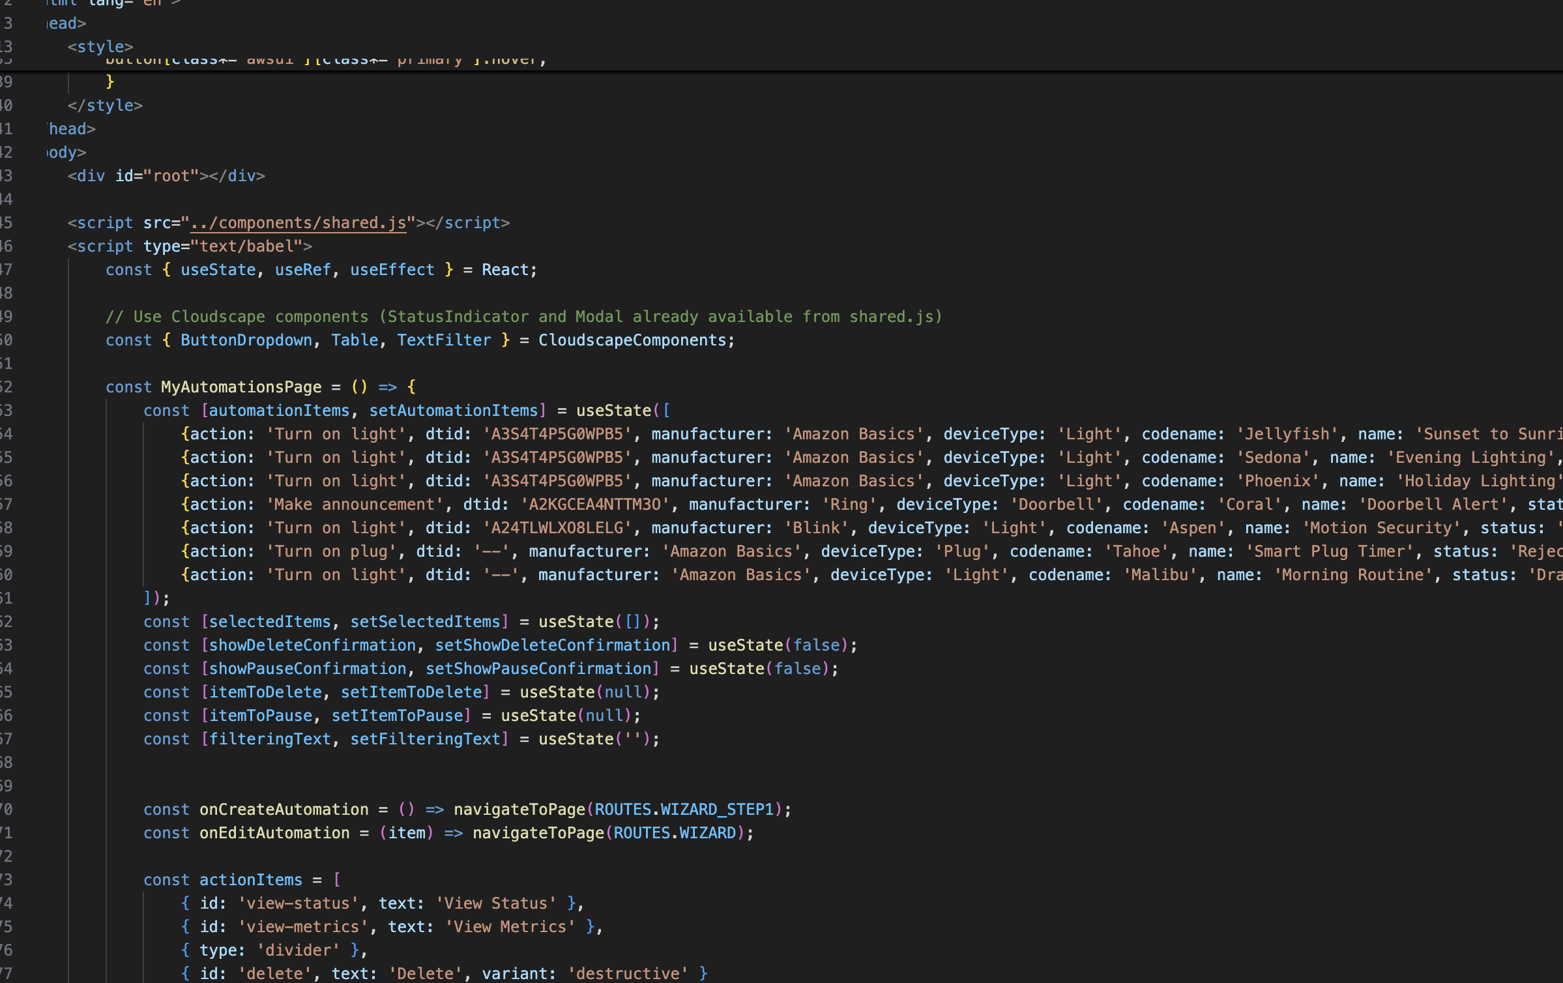This screenshot has height=983, width=1563.
Task: Open the ../components/shared.js link
Action: [298, 223]
